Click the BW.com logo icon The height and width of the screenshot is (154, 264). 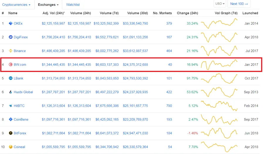(x=11, y=64)
